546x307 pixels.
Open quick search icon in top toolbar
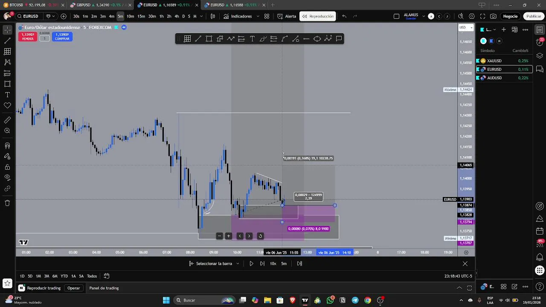click(461, 16)
